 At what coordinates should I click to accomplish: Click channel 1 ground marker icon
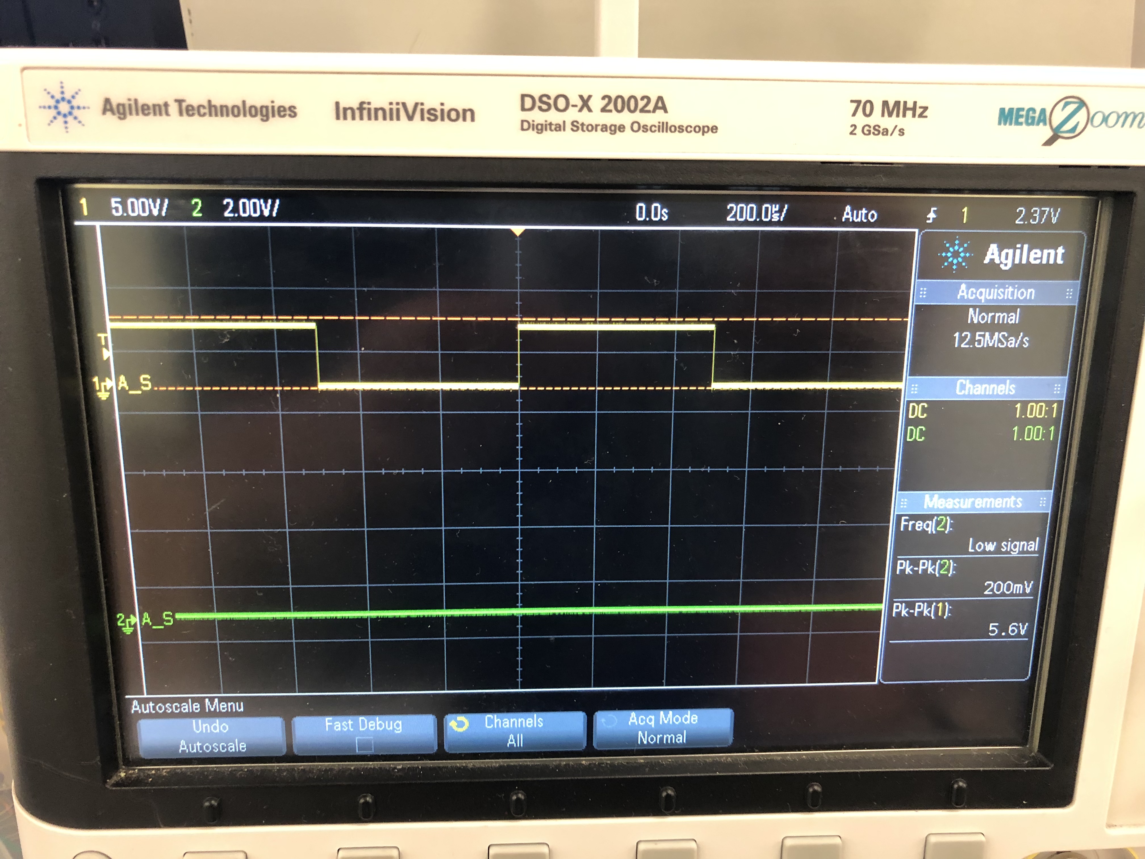103,387
